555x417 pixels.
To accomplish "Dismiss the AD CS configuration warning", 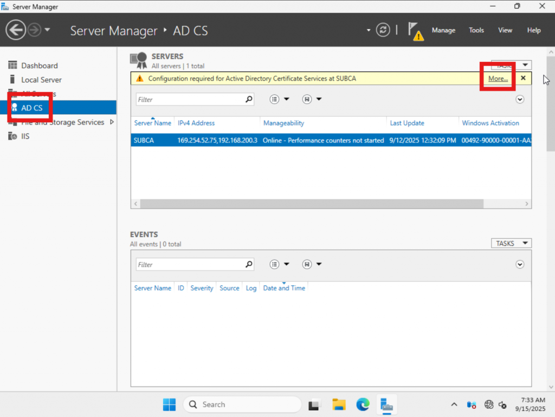I will pos(523,78).
